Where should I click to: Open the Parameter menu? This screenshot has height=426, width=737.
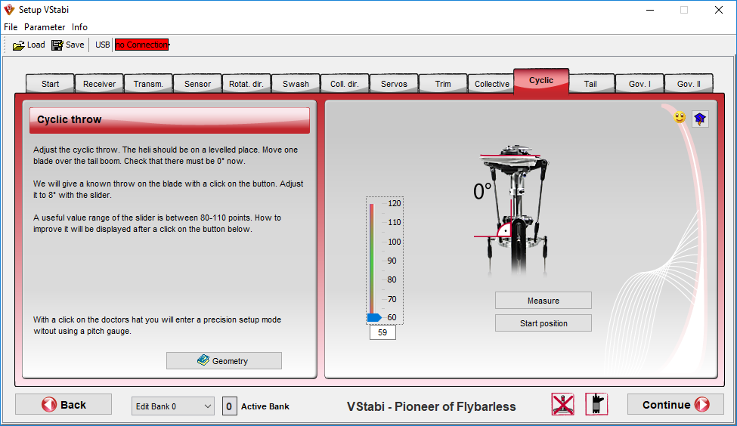45,26
